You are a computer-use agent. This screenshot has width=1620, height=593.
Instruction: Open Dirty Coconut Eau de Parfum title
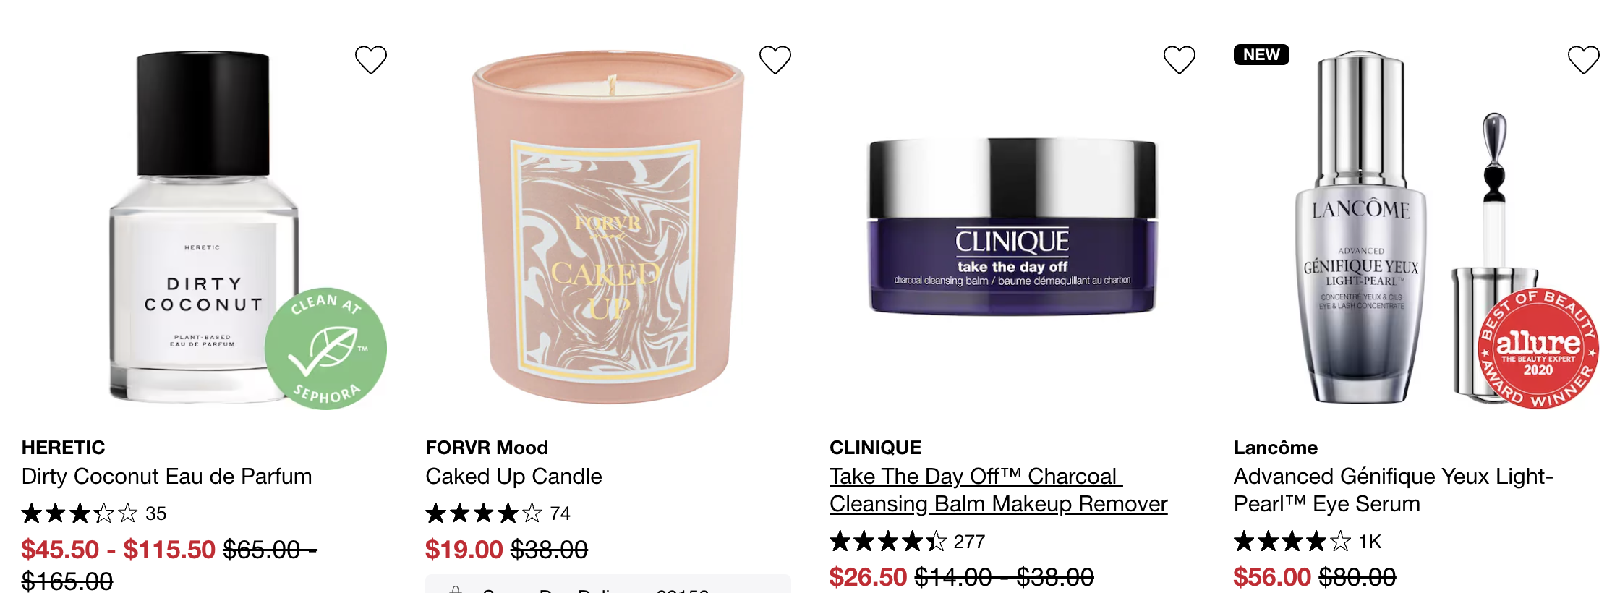pos(167,476)
